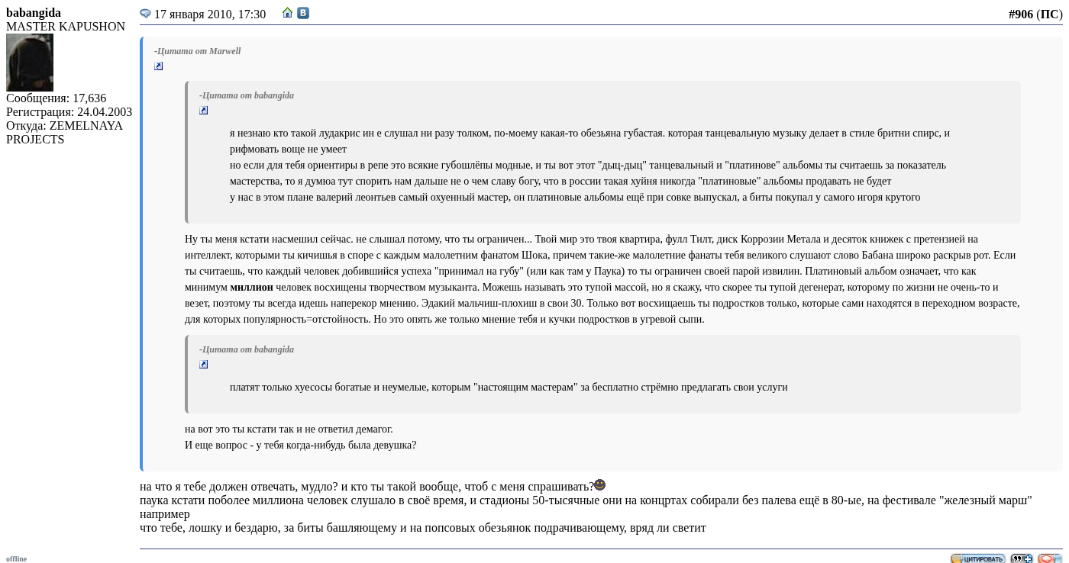Click jump arrow in quote starting 'платят только'
Screen dimensions: 1069x563
(x=204, y=365)
